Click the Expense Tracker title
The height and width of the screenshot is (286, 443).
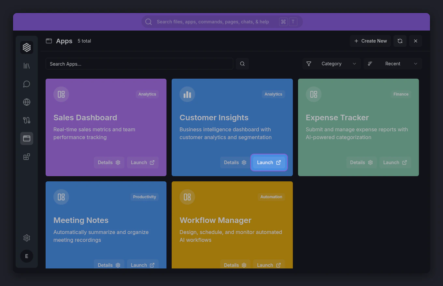click(337, 118)
